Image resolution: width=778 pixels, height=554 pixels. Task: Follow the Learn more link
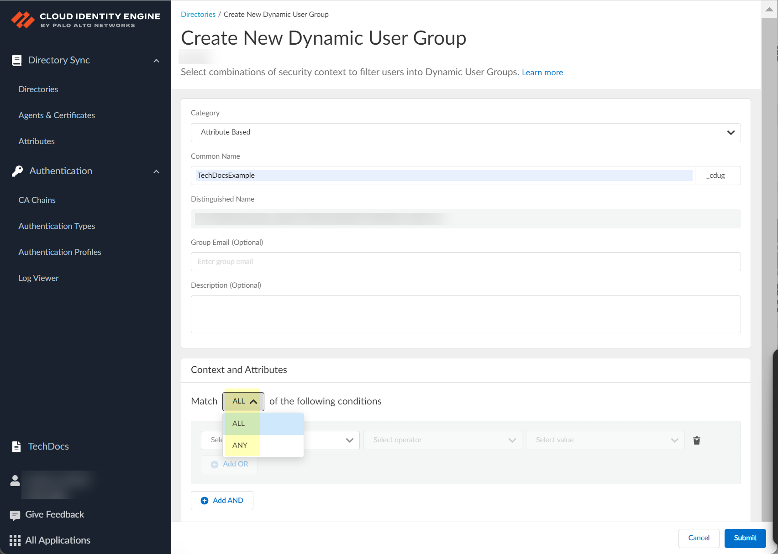coord(542,72)
